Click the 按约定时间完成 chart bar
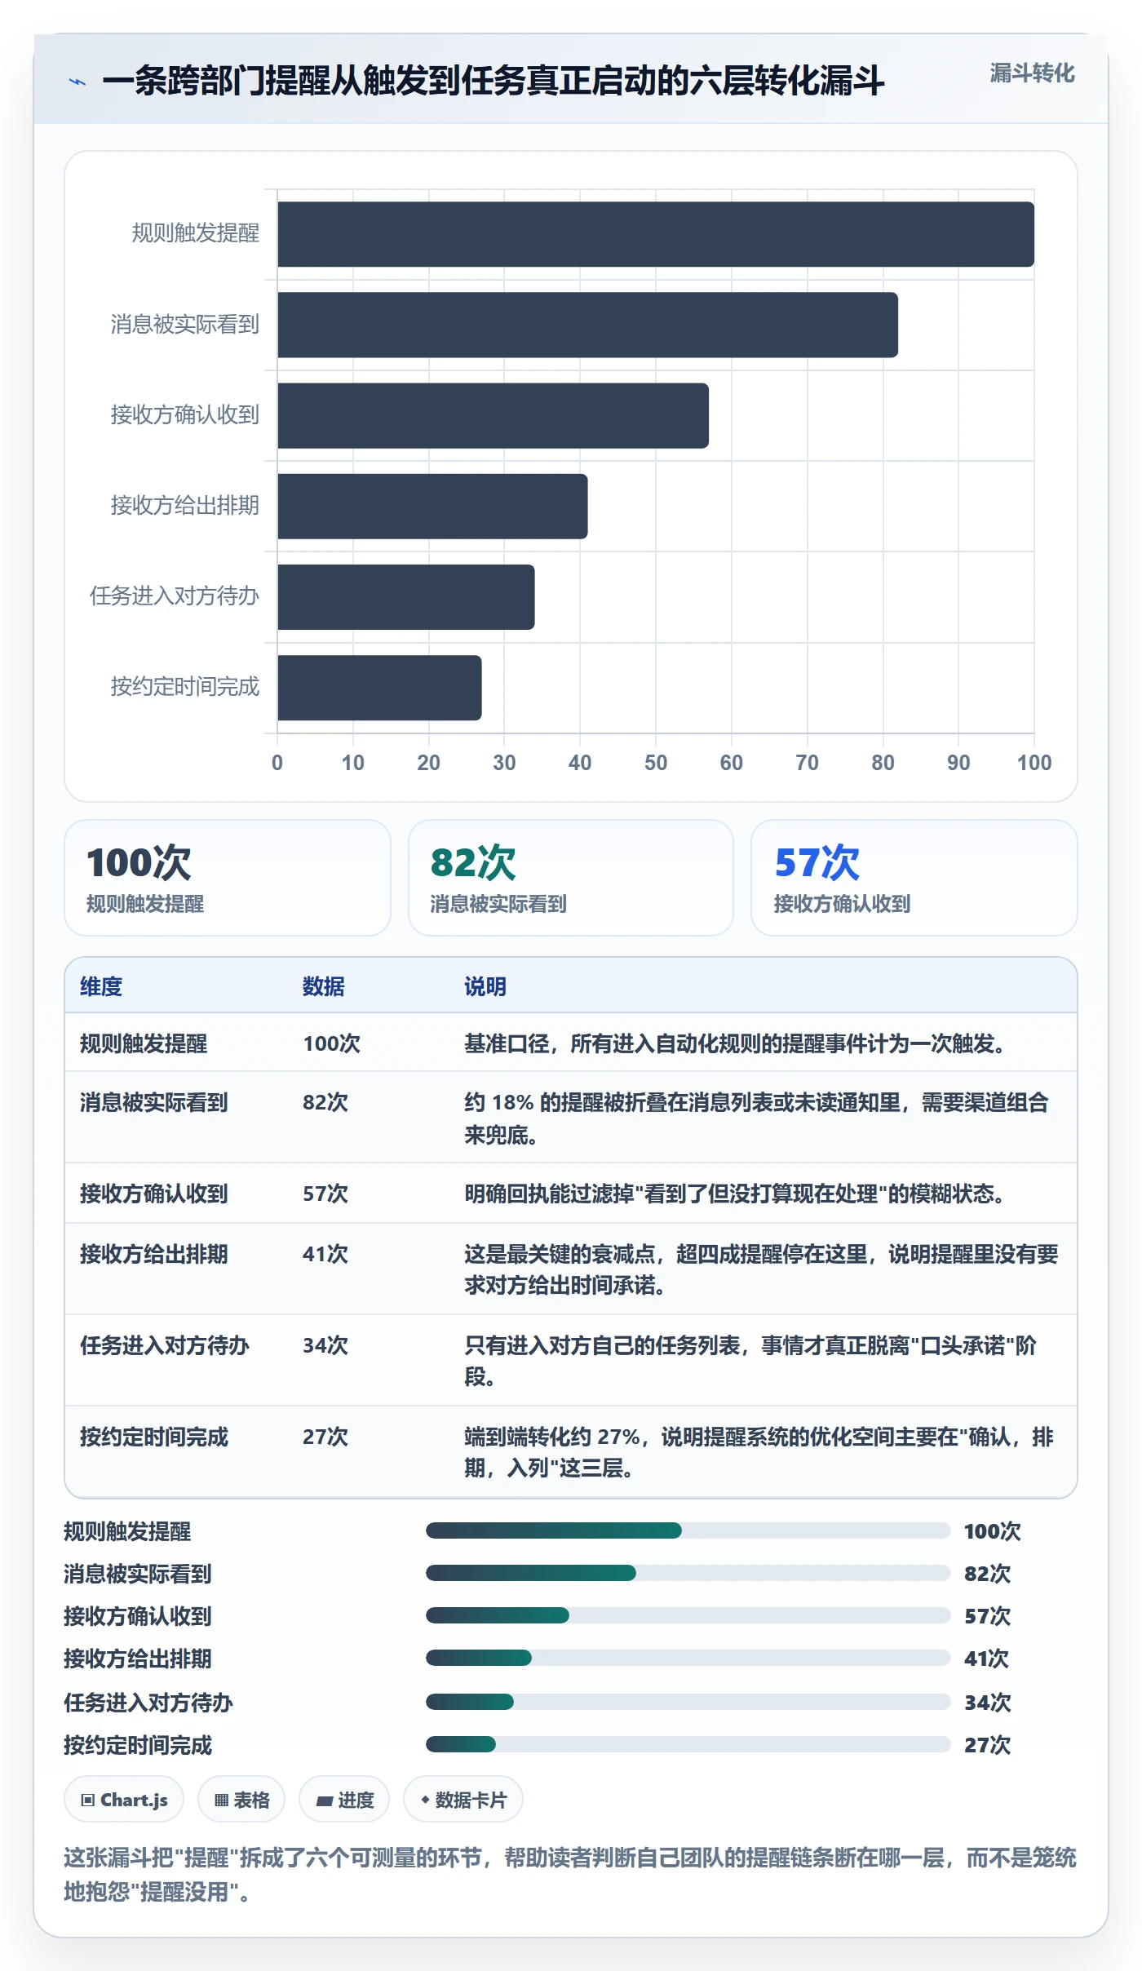Image resolution: width=1142 pixels, height=1971 pixels. coord(379,688)
